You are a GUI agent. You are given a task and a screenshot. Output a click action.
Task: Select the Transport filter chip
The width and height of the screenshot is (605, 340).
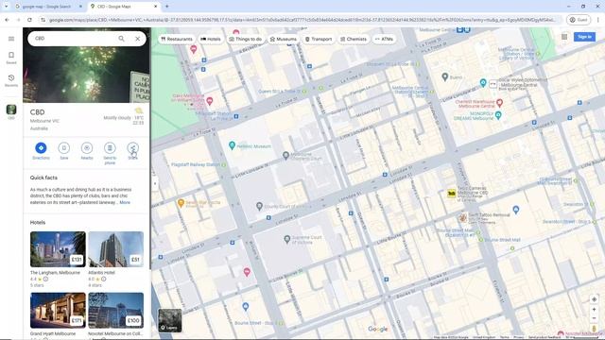point(319,39)
